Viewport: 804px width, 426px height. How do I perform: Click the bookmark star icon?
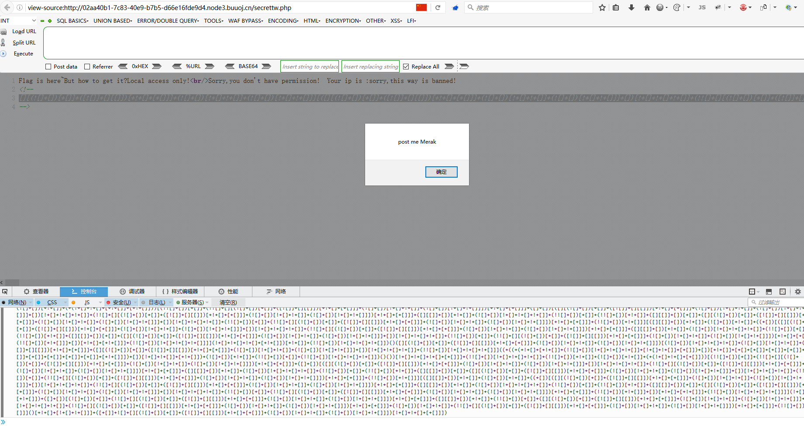[x=602, y=7]
